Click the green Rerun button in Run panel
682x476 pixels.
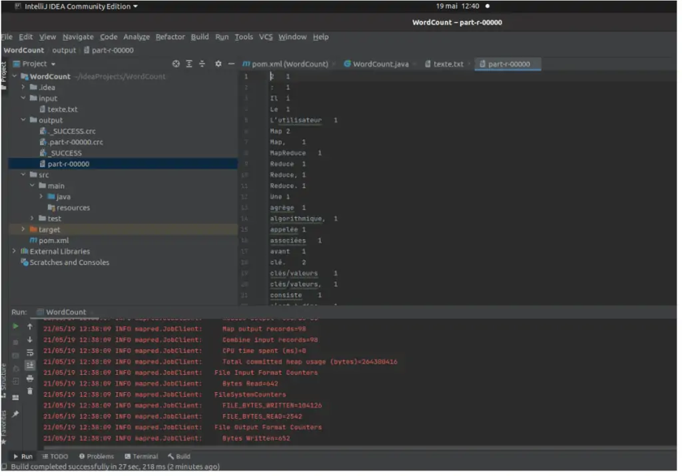point(15,326)
